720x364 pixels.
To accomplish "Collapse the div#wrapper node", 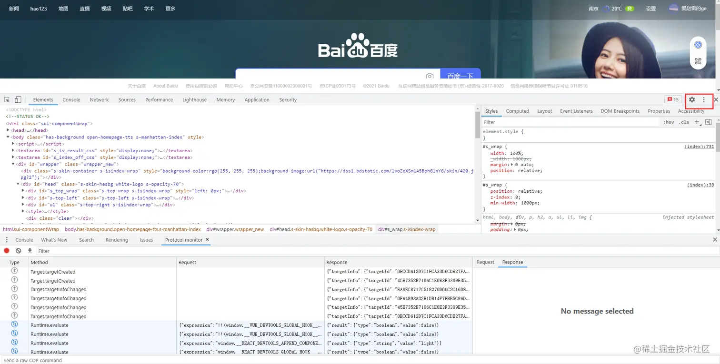I will tap(13, 164).
